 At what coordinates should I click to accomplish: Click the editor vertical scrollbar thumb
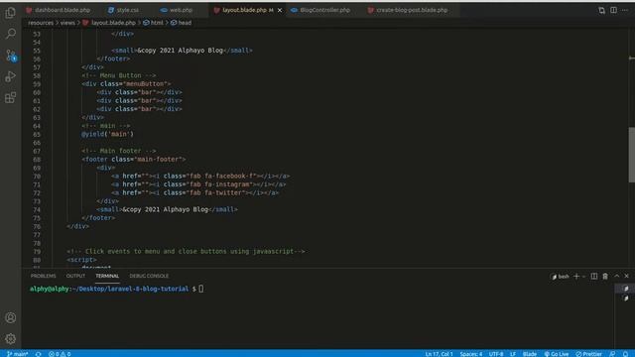pyautogui.click(x=632, y=155)
